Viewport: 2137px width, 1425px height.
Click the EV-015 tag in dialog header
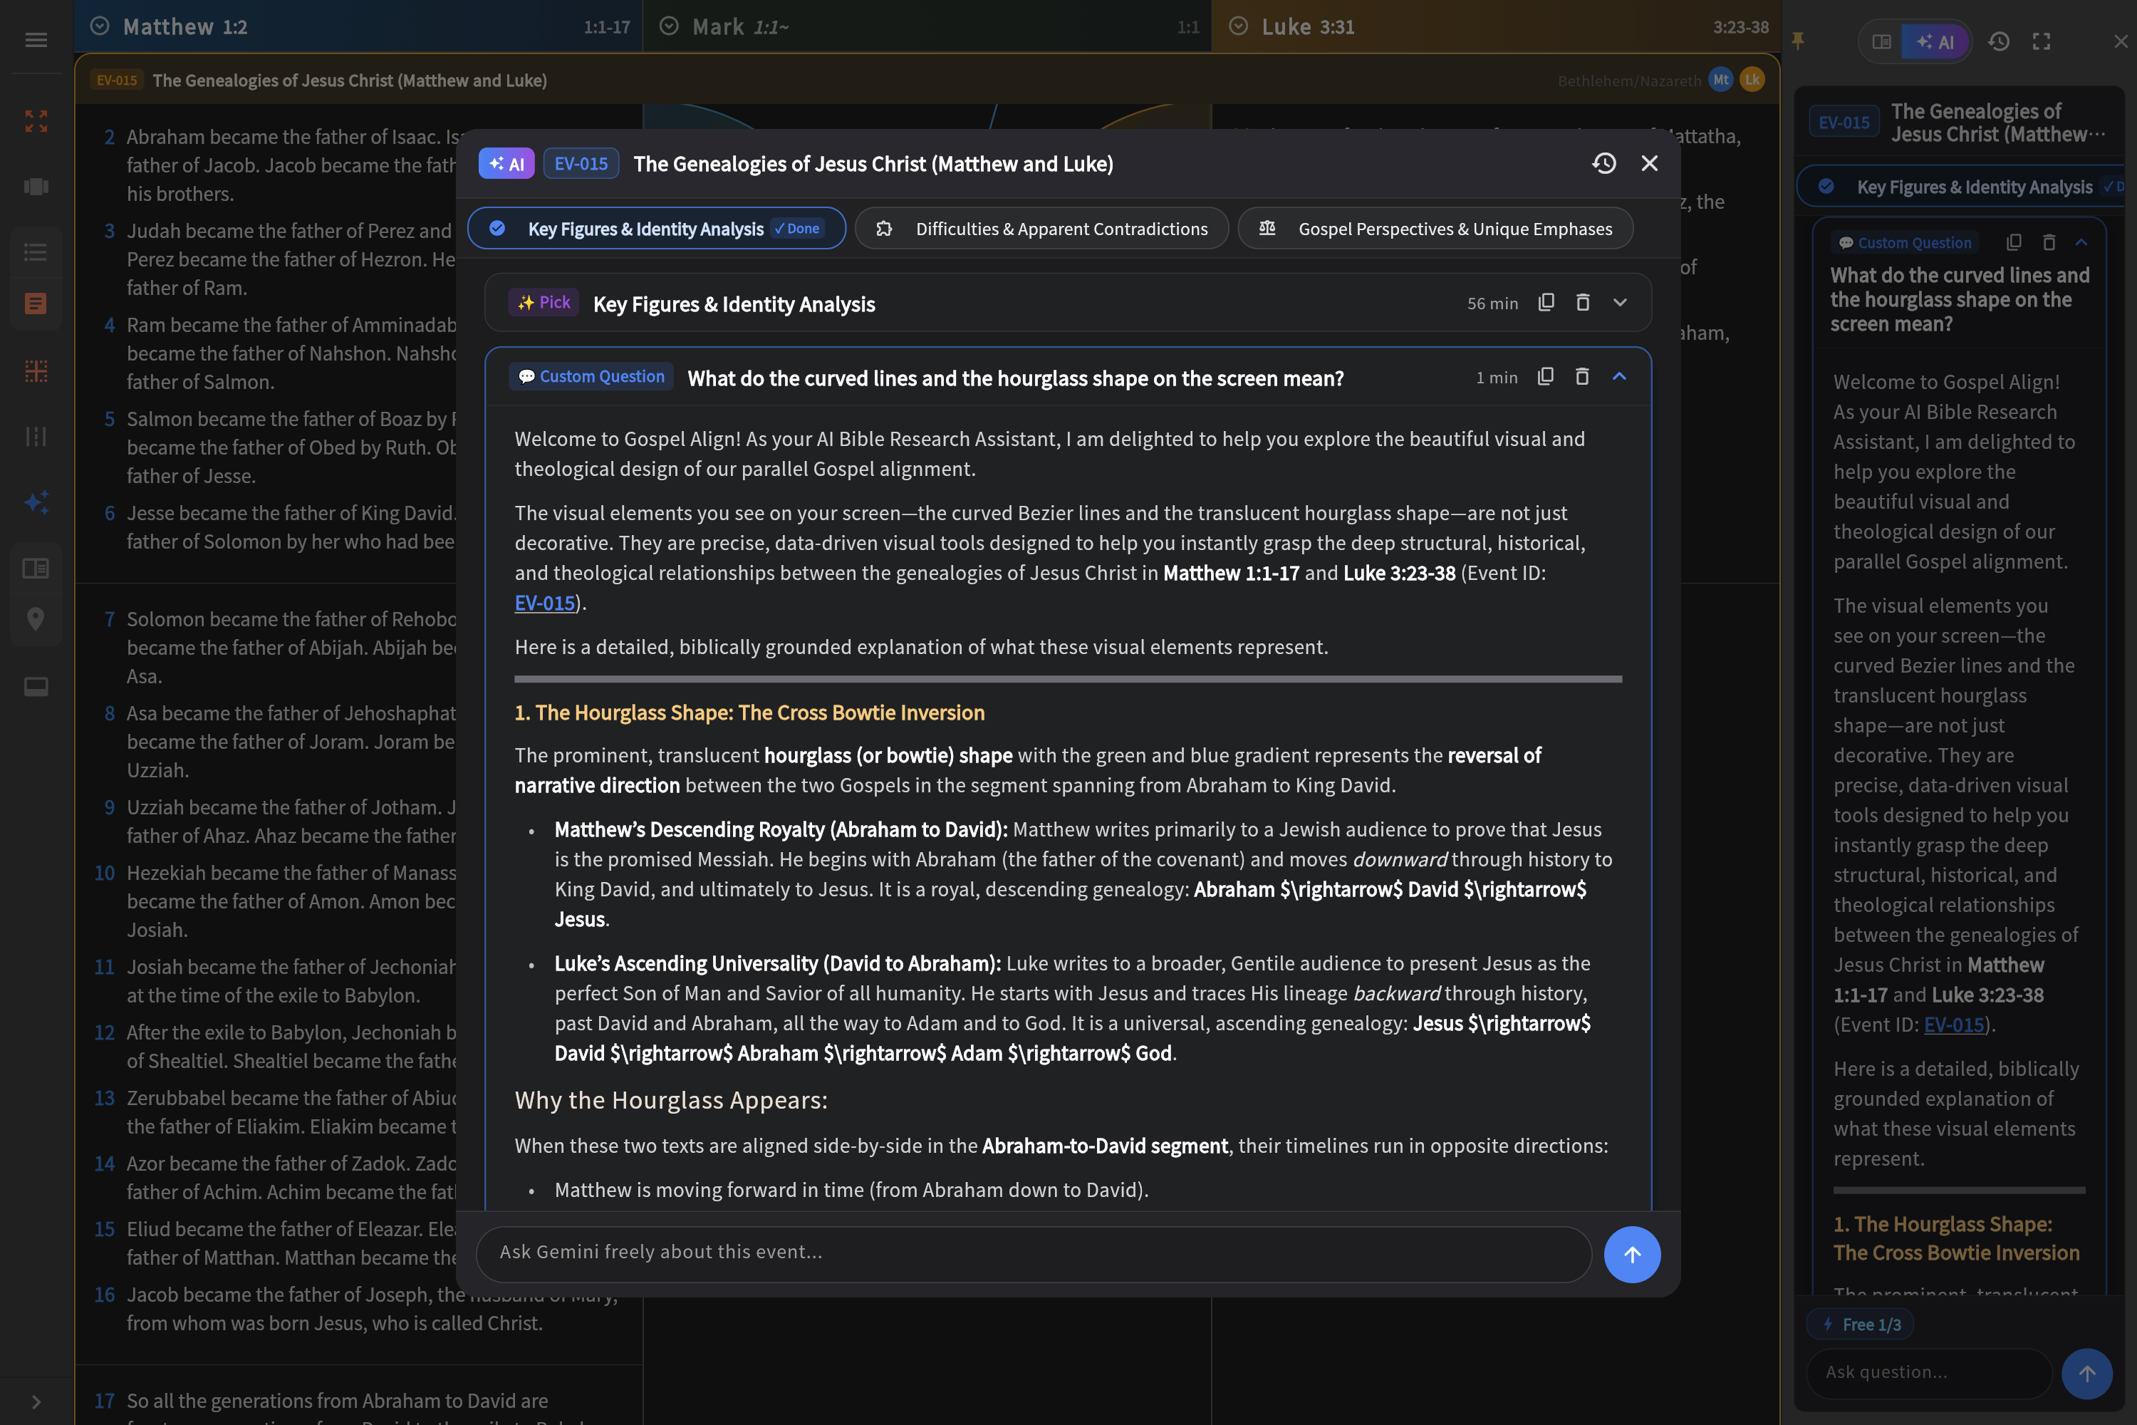click(x=581, y=164)
